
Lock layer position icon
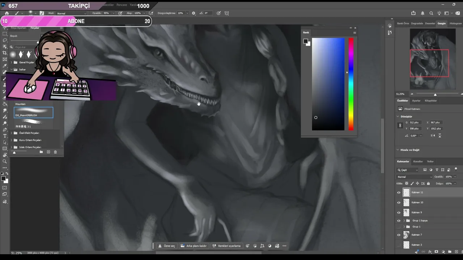point(417,183)
